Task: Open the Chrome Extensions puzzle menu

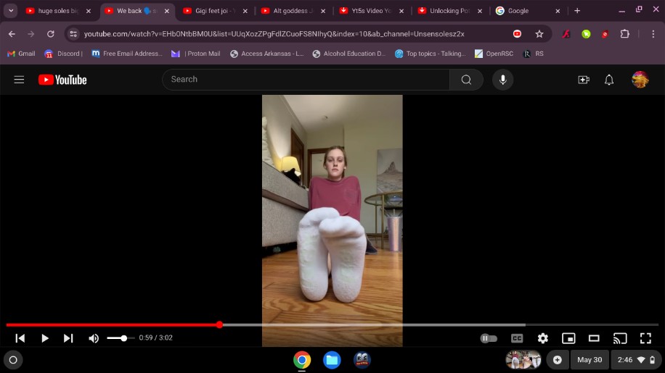Action: 624,34
